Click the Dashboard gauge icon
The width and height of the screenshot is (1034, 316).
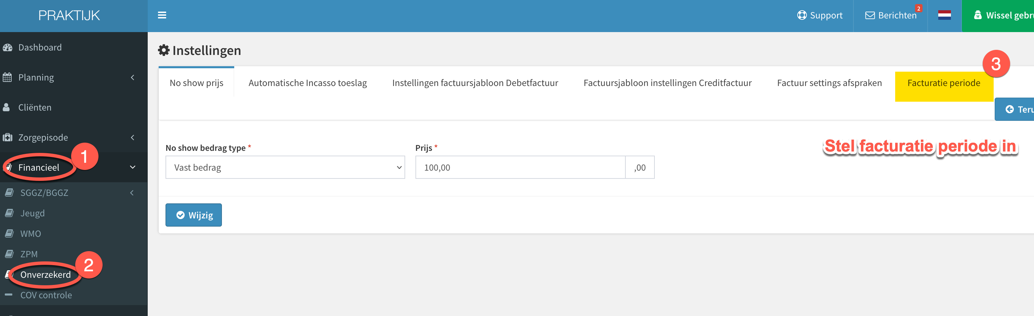[x=8, y=47]
